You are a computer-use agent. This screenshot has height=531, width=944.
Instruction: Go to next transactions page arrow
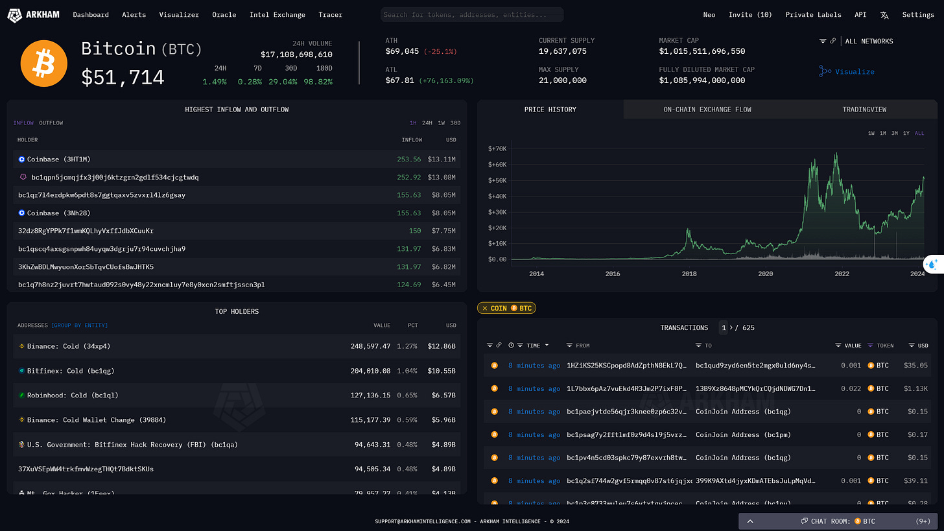733,327
